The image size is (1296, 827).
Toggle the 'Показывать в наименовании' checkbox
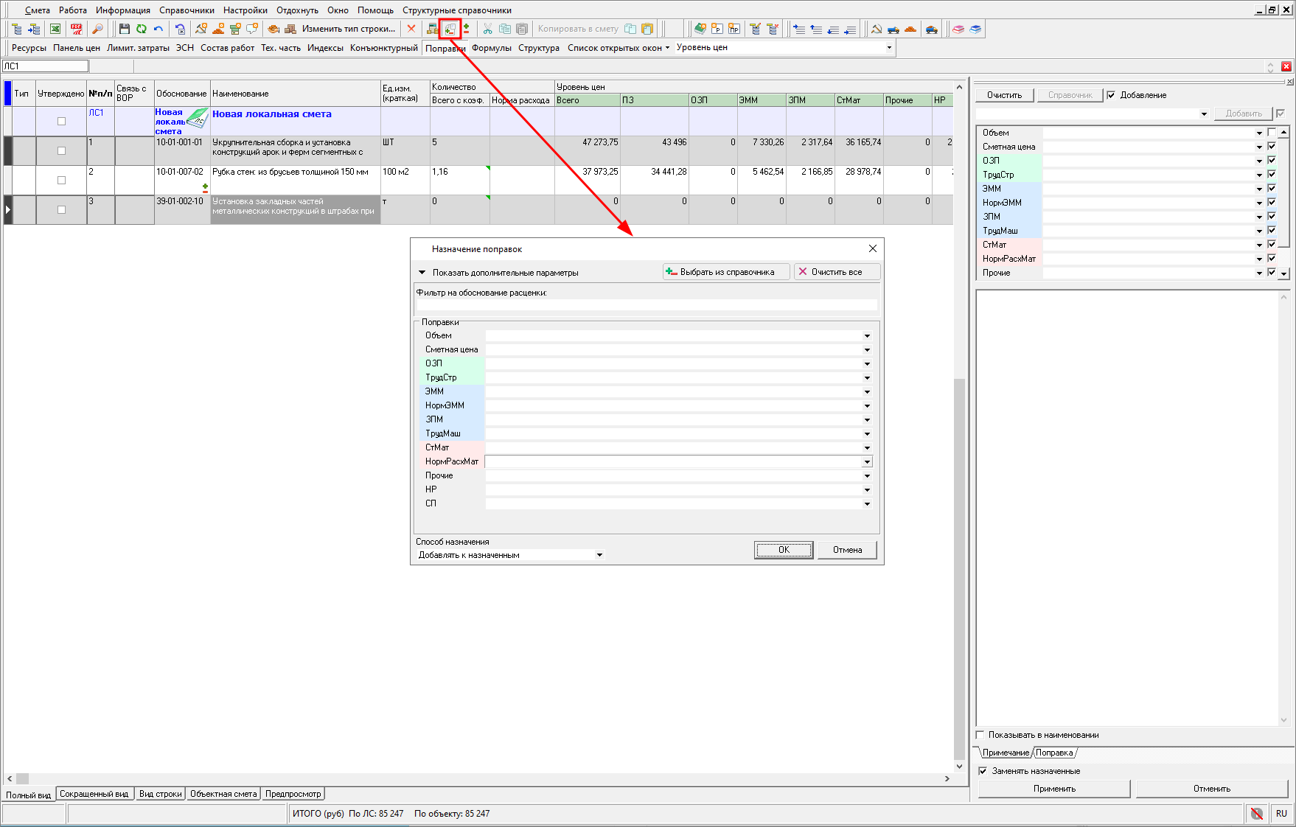click(x=980, y=735)
